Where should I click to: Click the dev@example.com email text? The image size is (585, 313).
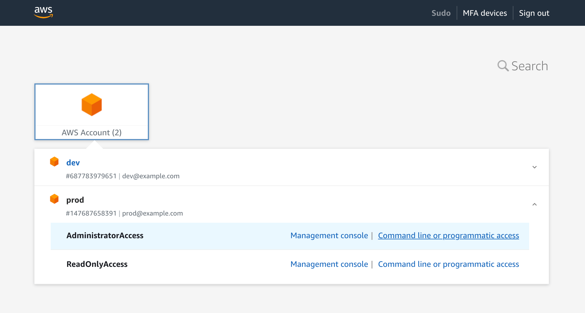pos(151,176)
